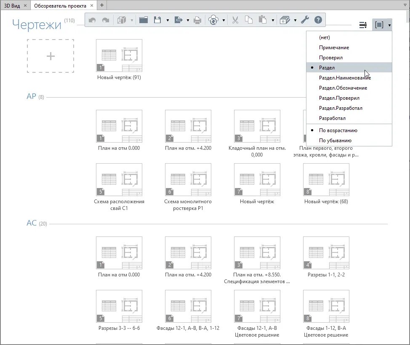The image size is (410, 345).
Task: Expand dropdown arrow next to 3D model icon
Action: tap(132, 20)
